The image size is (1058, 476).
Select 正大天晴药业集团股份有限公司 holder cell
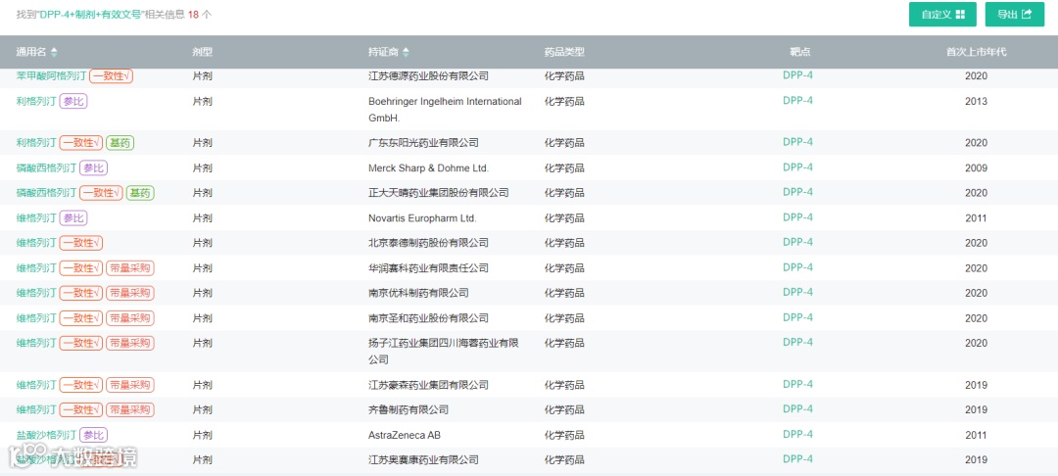(x=439, y=193)
